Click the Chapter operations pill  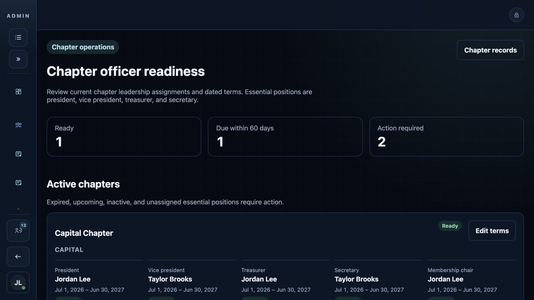[x=83, y=47]
